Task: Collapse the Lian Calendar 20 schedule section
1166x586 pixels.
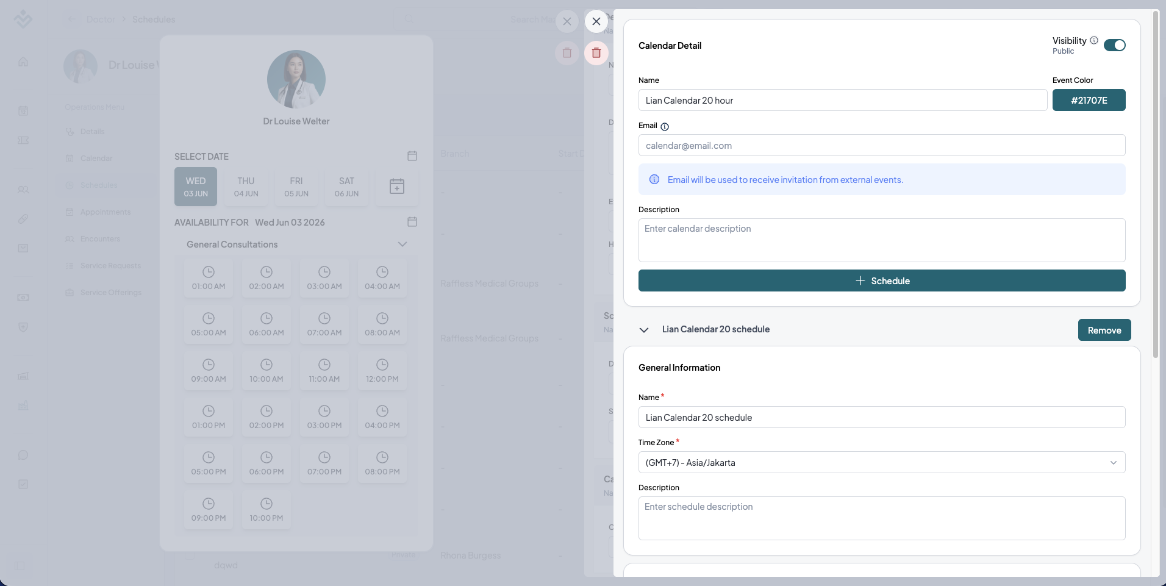Action: (x=644, y=330)
